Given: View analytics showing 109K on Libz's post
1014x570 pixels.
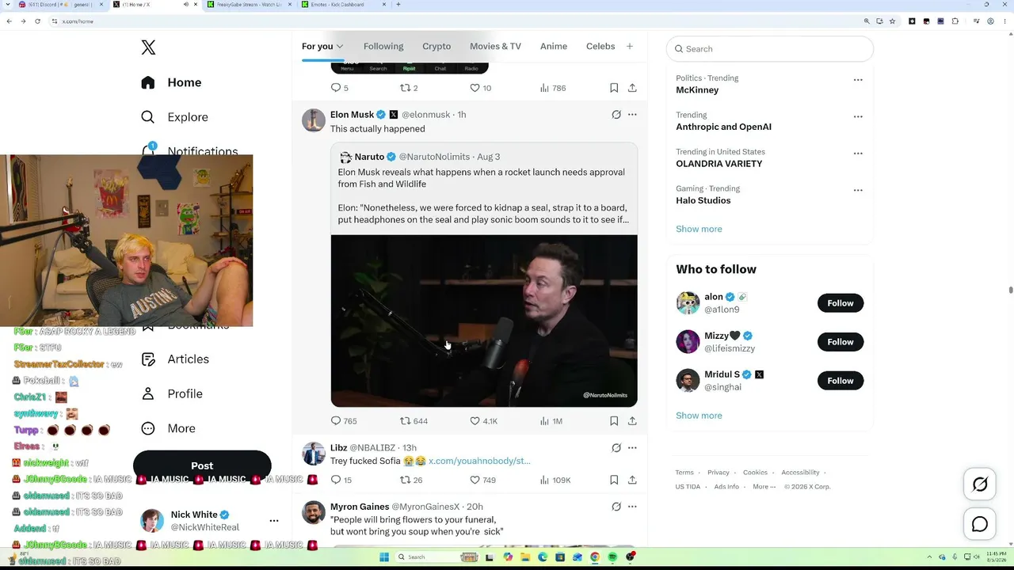Looking at the screenshot, I should tap(555, 480).
